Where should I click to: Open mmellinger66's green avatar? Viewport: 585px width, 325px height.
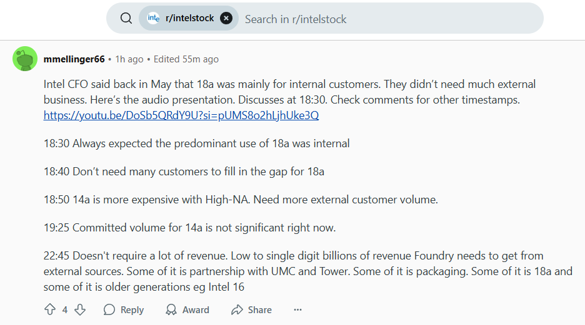pyautogui.click(x=25, y=59)
